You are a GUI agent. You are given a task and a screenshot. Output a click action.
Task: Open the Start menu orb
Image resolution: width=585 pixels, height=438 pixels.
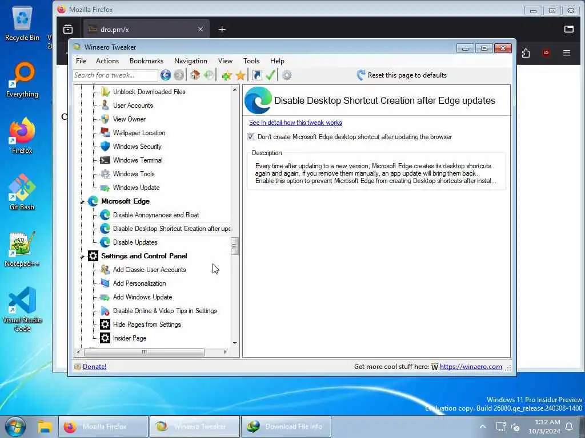coord(15,427)
